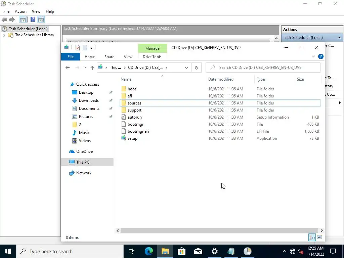Select the Manage contextual tab
Image resolution: width=344 pixels, height=258 pixels.
click(153, 48)
